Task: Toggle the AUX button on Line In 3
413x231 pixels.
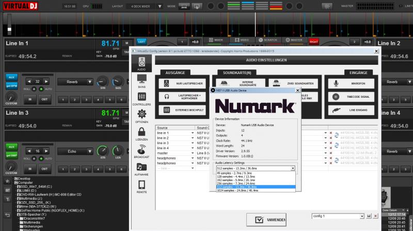Action: (11, 147)
